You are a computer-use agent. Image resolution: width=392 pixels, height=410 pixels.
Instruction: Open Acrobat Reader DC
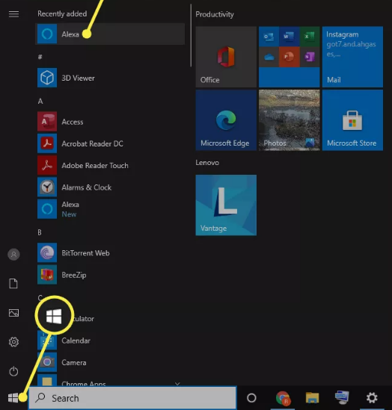(x=110, y=143)
